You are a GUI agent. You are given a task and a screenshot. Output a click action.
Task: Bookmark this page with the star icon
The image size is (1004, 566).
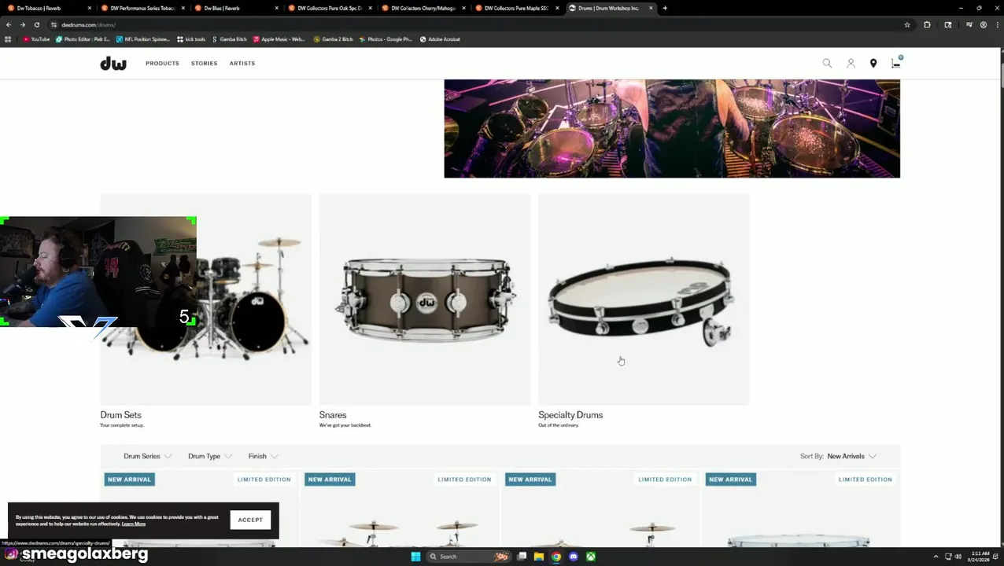click(x=907, y=24)
